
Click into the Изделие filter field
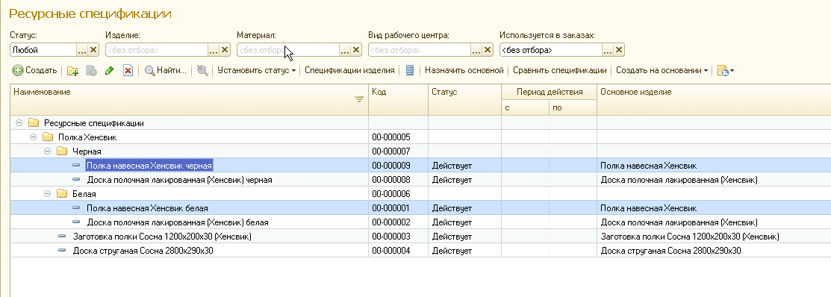(156, 50)
